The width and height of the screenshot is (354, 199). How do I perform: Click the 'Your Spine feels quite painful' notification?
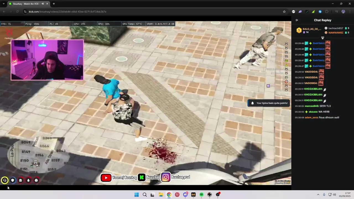tap(269, 103)
